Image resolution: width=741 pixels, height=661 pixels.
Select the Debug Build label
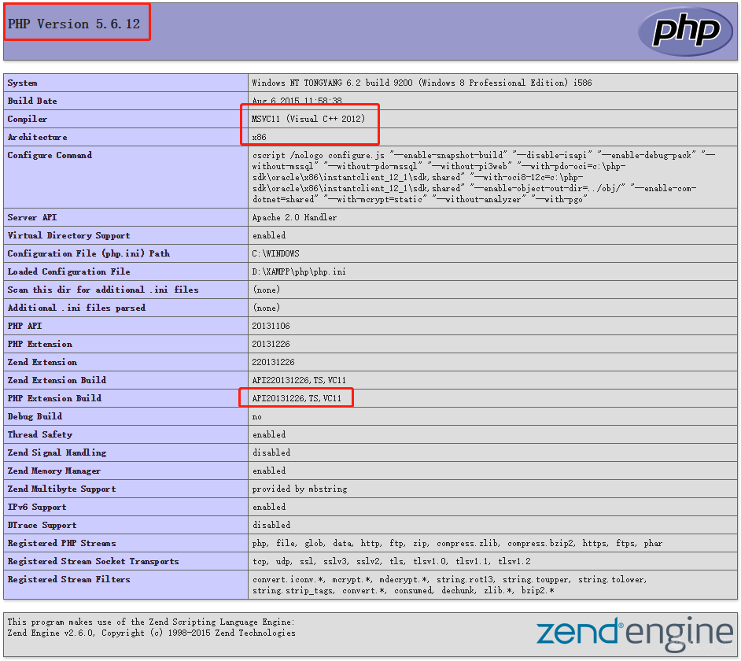(x=35, y=416)
